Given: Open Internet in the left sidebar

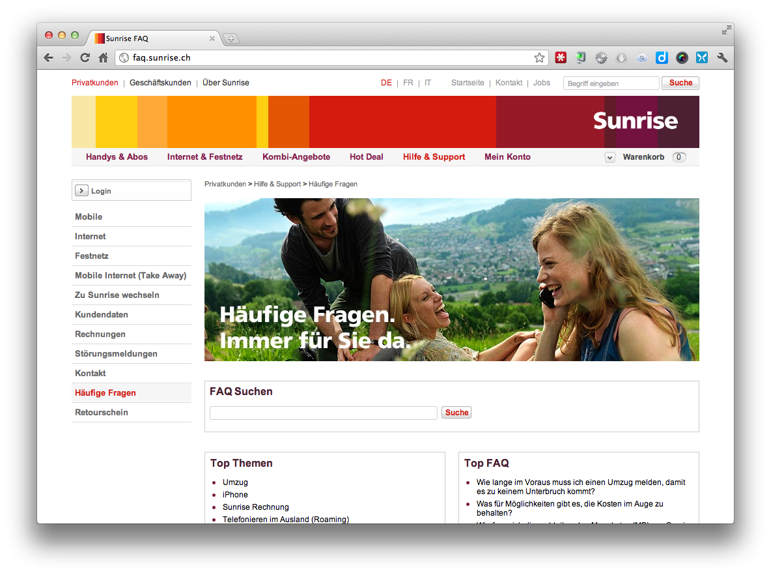Looking at the screenshot, I should (132, 236).
